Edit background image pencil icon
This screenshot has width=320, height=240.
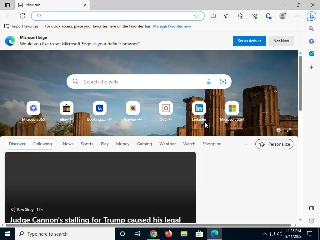tap(278, 130)
